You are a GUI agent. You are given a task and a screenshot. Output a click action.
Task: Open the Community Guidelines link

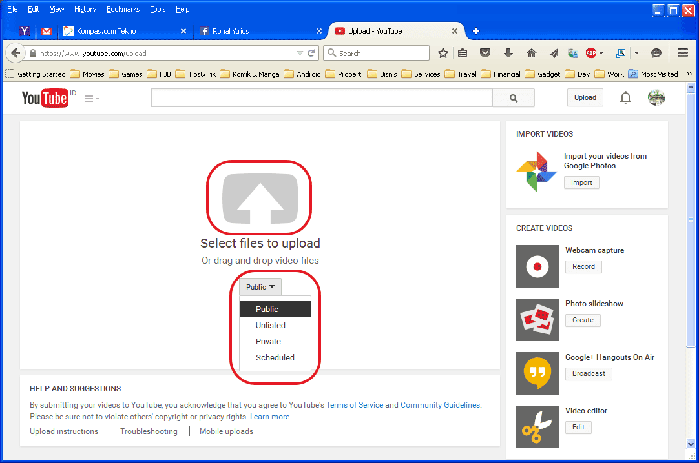click(441, 405)
